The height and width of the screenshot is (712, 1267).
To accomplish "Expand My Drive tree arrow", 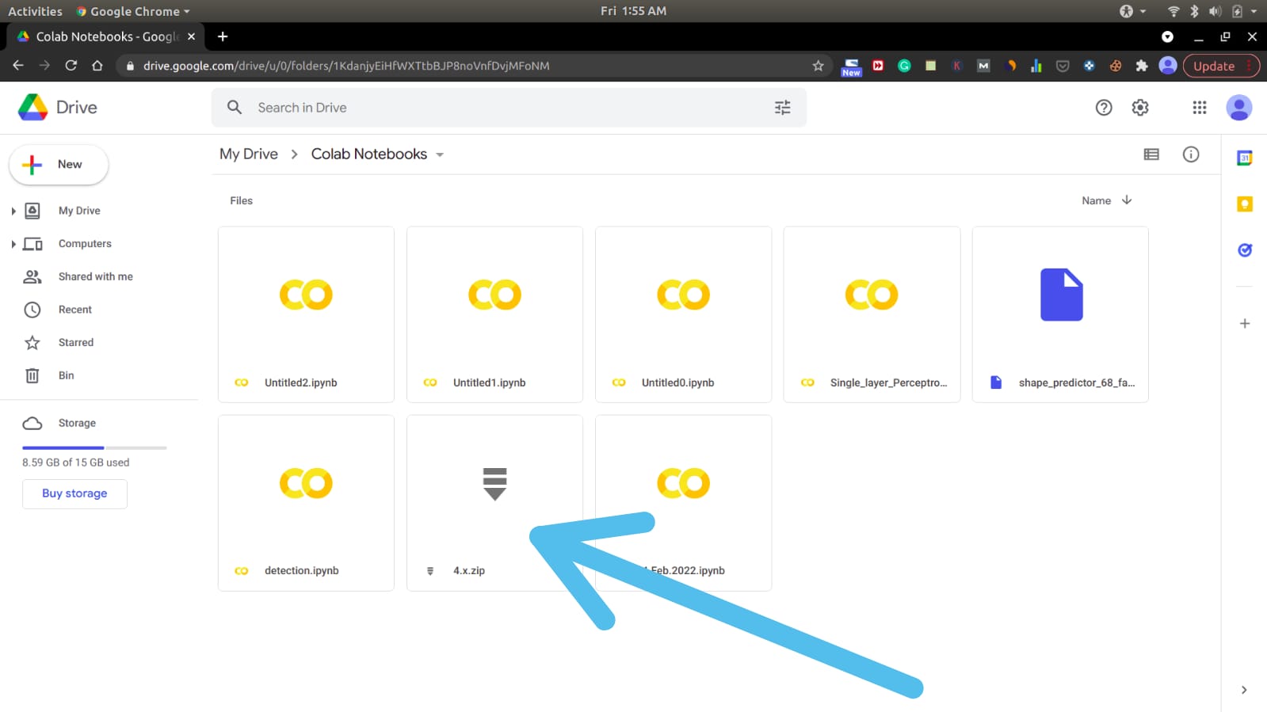I will pos(13,211).
